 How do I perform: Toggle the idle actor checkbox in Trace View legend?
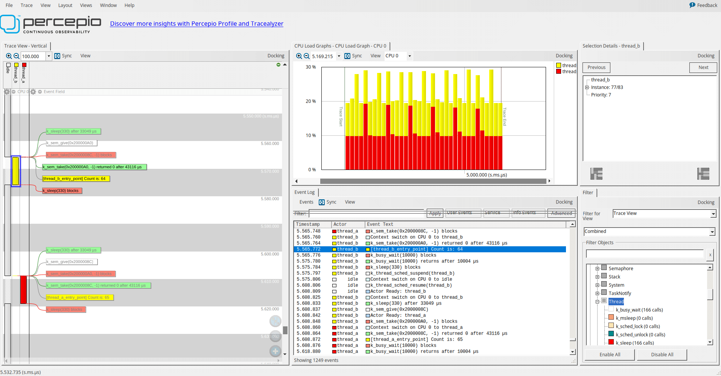tap(8, 64)
